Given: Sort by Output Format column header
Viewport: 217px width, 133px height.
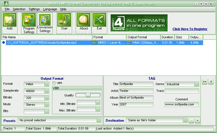Looking at the screenshot, I should [143, 37].
